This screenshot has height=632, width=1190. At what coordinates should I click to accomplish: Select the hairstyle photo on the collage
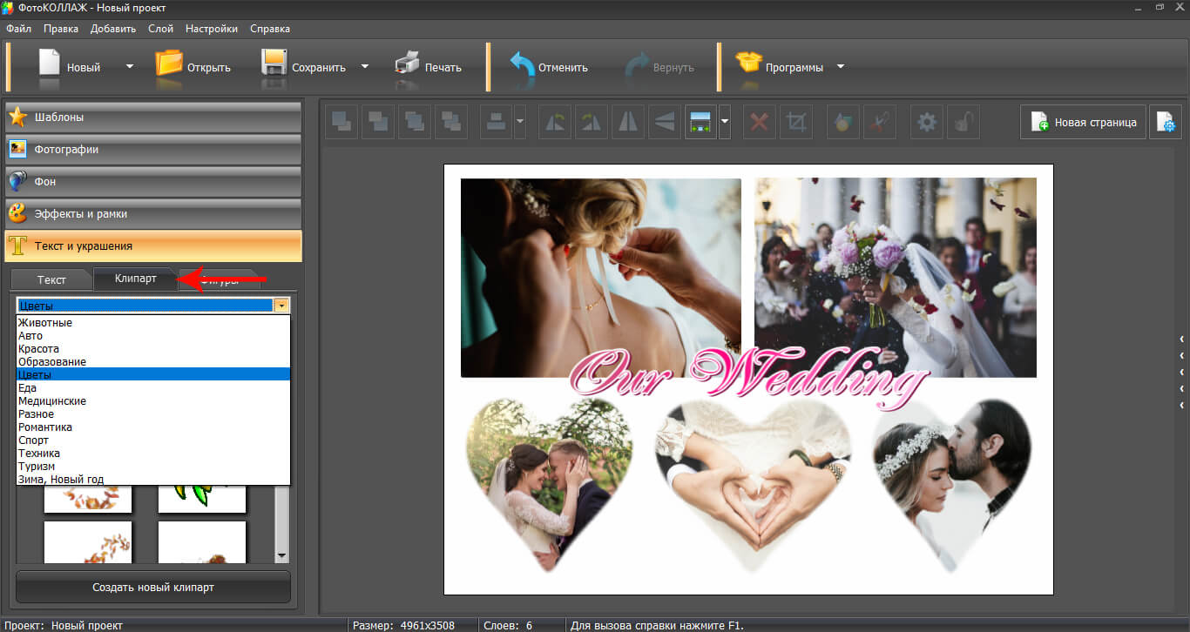coord(601,278)
